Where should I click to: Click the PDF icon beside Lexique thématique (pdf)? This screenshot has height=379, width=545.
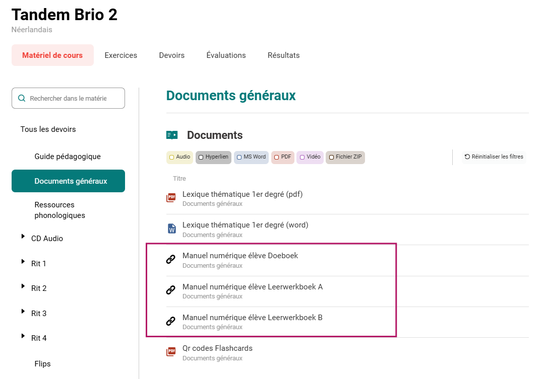tap(171, 198)
